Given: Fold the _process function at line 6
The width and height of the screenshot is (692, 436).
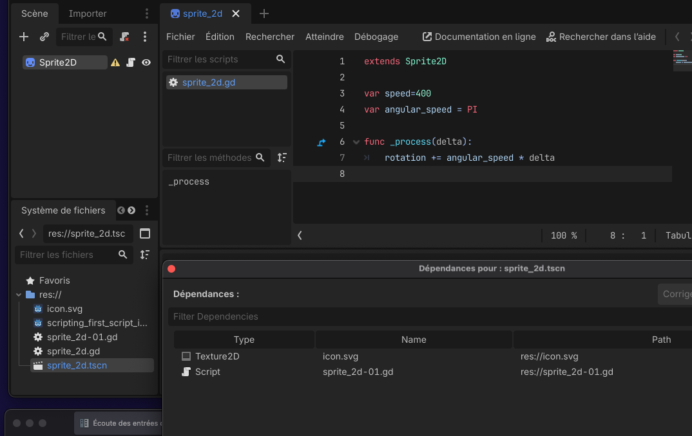Looking at the screenshot, I should click(x=356, y=142).
